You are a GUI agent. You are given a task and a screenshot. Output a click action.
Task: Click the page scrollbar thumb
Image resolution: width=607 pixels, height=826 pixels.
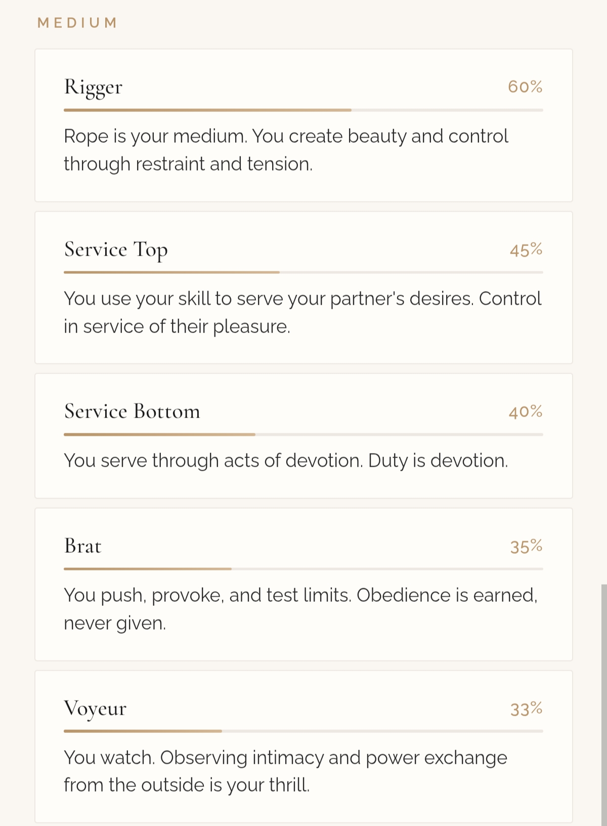[603, 704]
